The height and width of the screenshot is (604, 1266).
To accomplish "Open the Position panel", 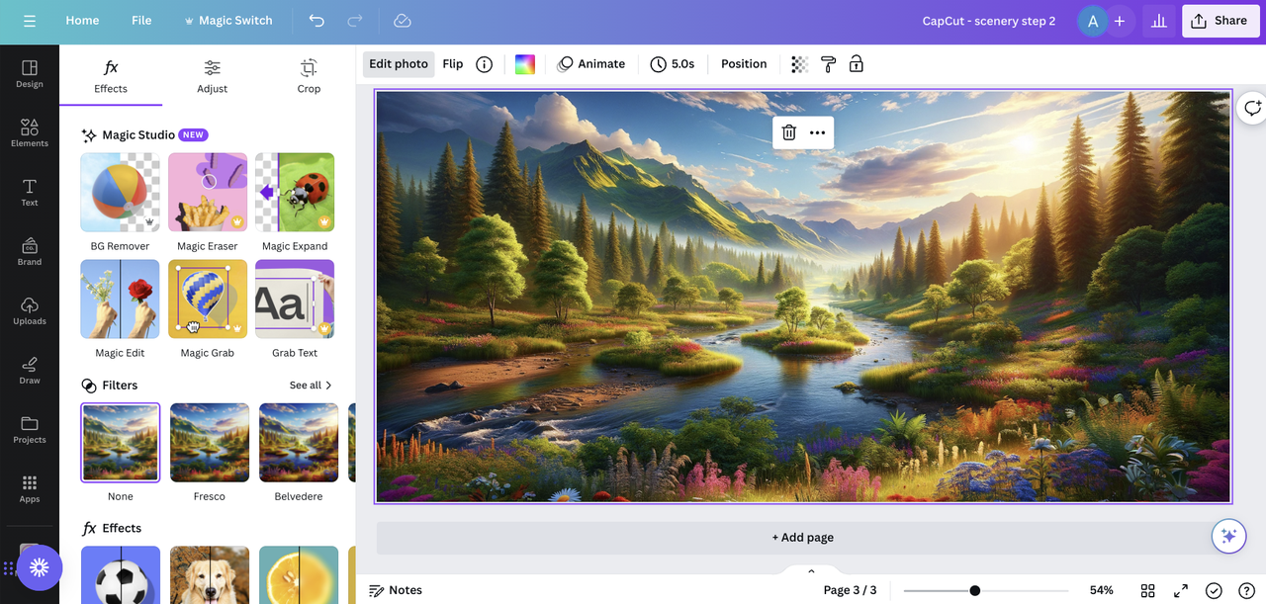I will (744, 64).
